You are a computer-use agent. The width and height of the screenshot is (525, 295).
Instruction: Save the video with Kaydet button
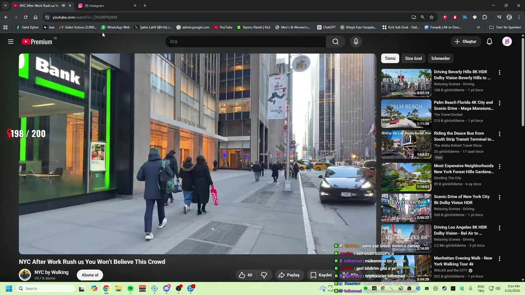[x=321, y=275]
